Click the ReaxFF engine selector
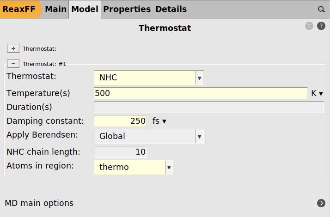330x217 pixels. tap(19, 9)
